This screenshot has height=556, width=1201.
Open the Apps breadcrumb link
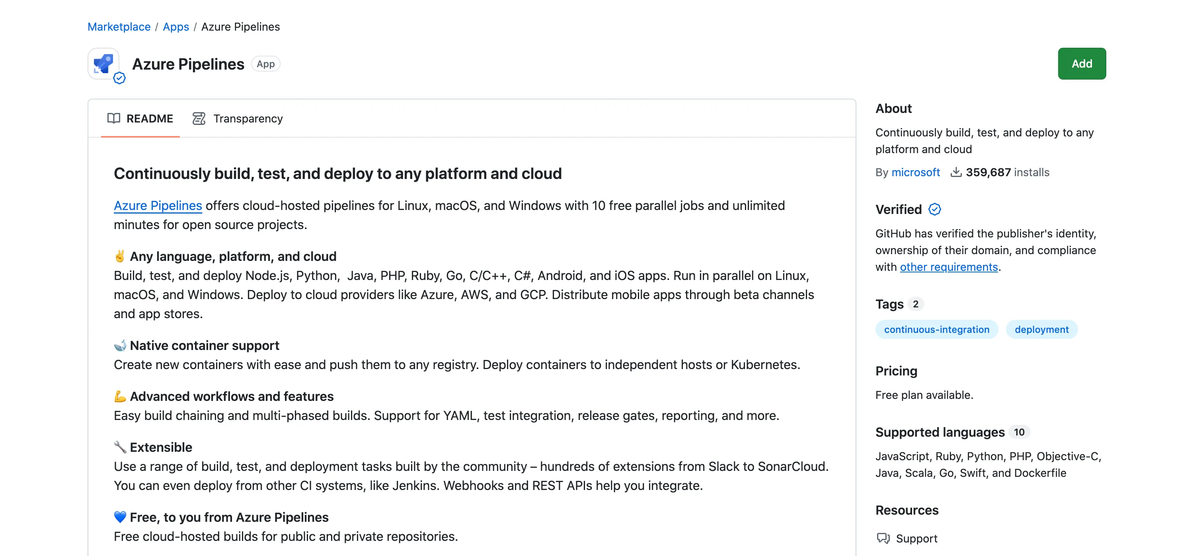coord(176,27)
